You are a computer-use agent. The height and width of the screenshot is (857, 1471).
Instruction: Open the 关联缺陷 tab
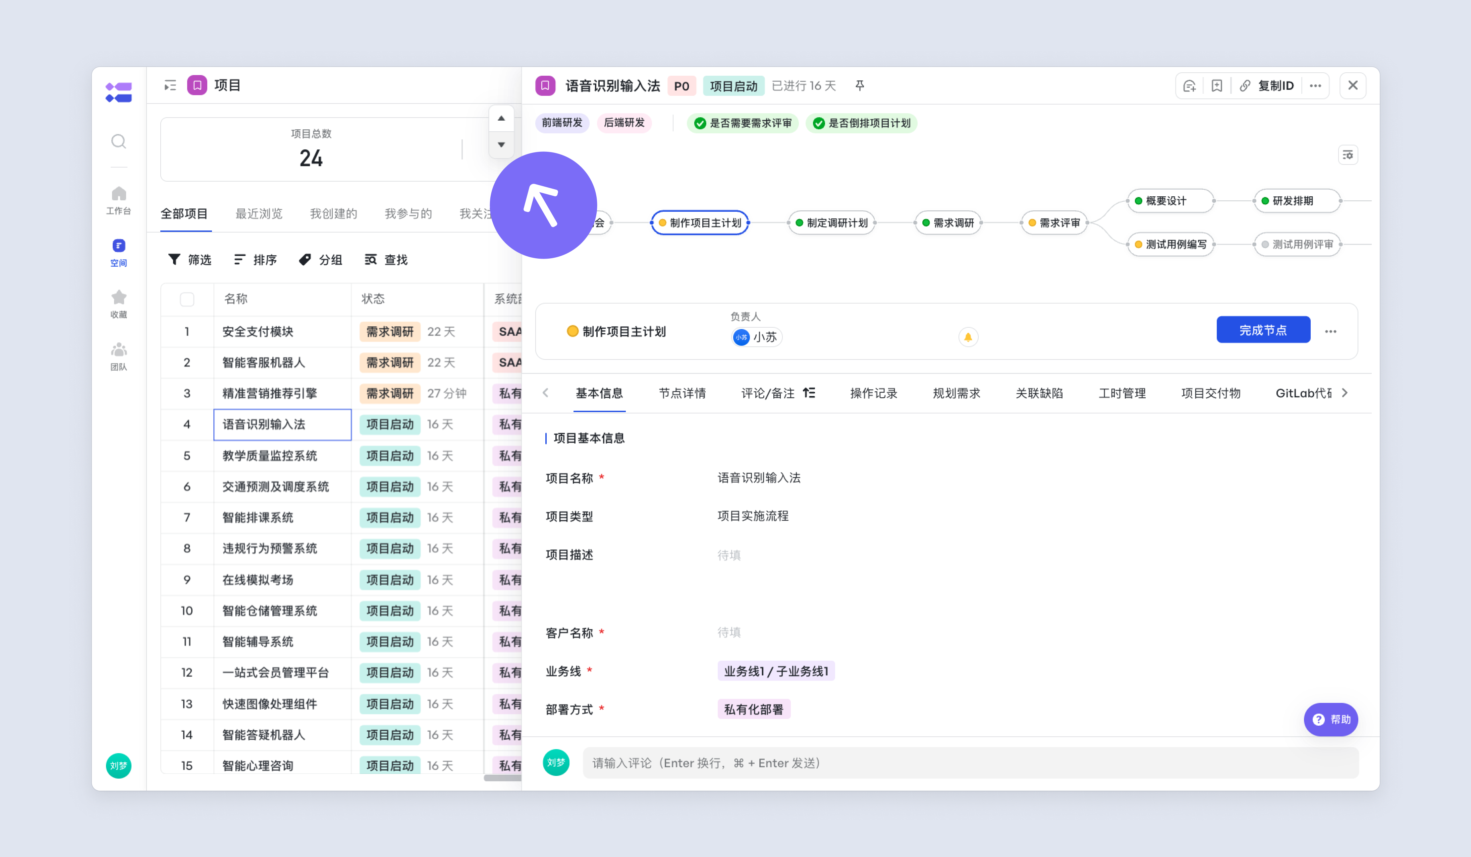[x=1040, y=393]
